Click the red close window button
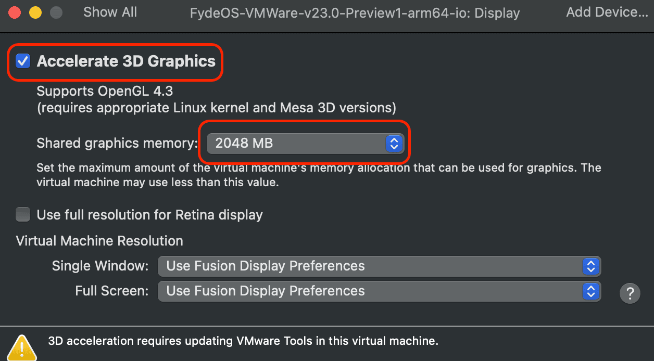 (x=15, y=12)
